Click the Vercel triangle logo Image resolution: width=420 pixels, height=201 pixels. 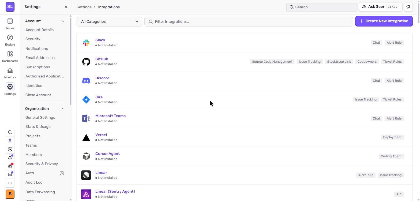86,137
